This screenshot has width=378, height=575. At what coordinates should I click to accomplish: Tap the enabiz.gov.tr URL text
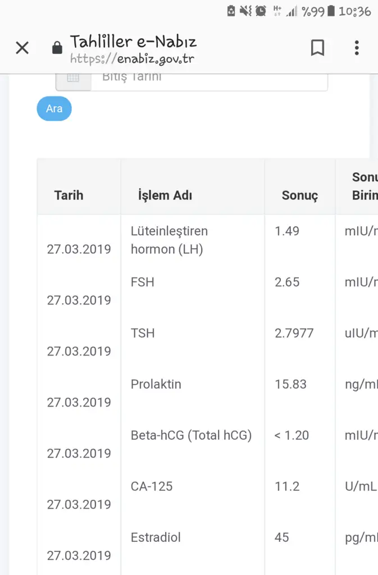point(133,58)
